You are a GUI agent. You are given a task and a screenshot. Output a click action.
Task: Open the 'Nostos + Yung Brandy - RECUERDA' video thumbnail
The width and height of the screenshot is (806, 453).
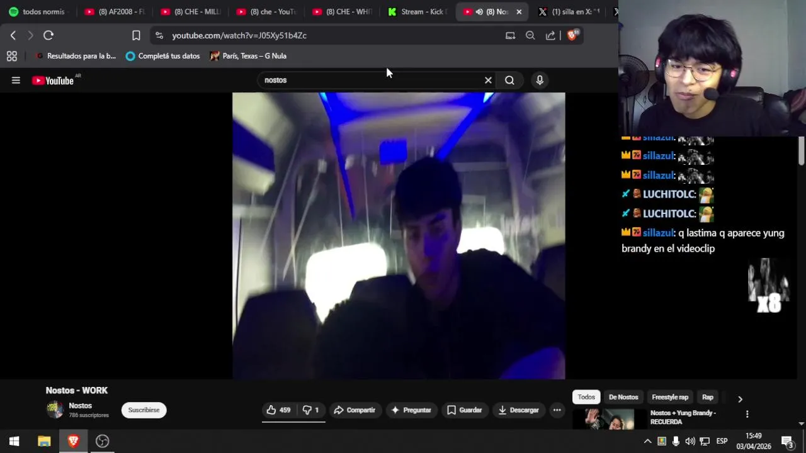[x=610, y=419]
